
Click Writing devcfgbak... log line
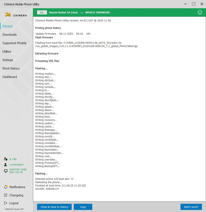pyautogui.click(x=47, y=100)
